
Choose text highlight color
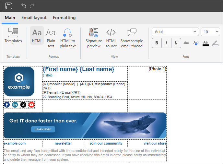tap(215, 43)
